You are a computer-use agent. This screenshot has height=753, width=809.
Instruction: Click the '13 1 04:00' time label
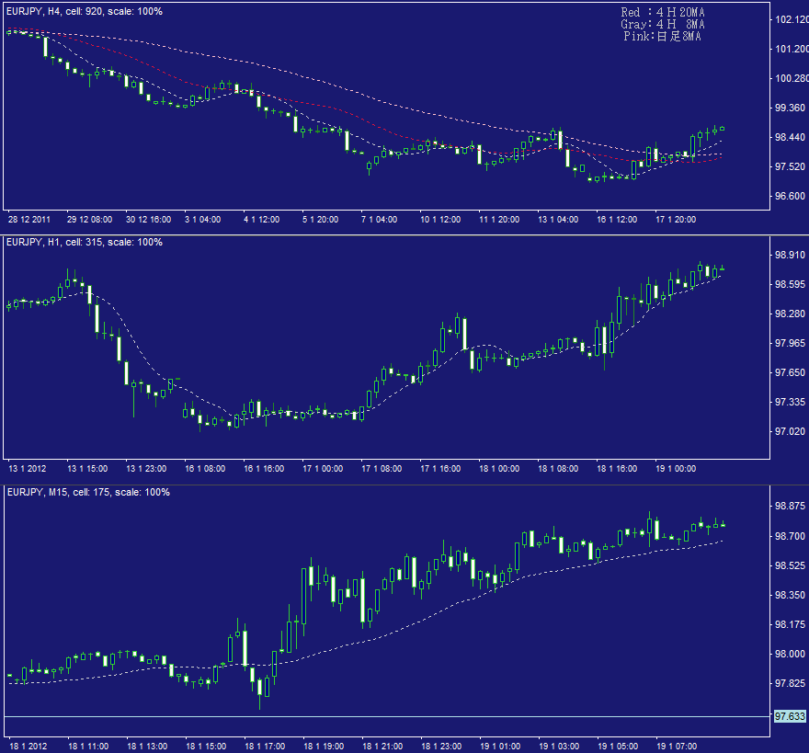pyautogui.click(x=558, y=220)
